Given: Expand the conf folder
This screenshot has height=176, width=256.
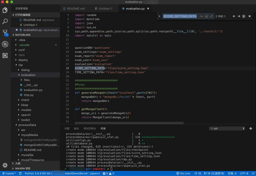Looking at the screenshot, I should [x=35, y=50].
